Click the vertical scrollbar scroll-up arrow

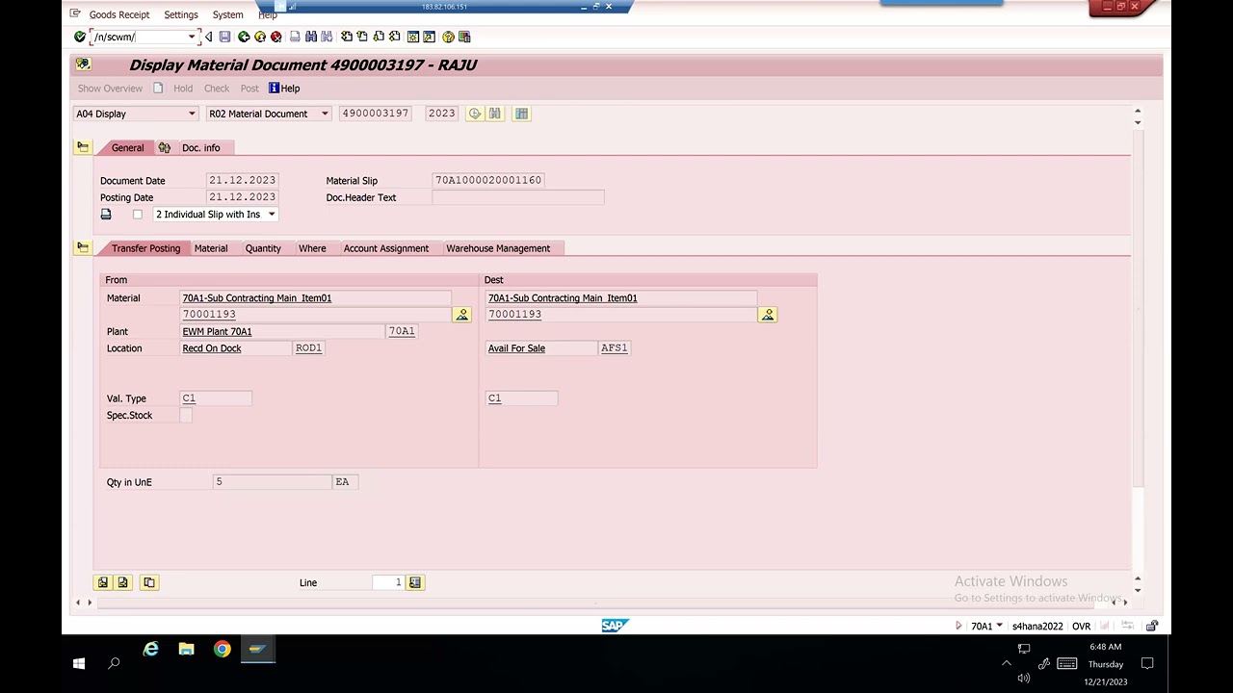(1138, 112)
